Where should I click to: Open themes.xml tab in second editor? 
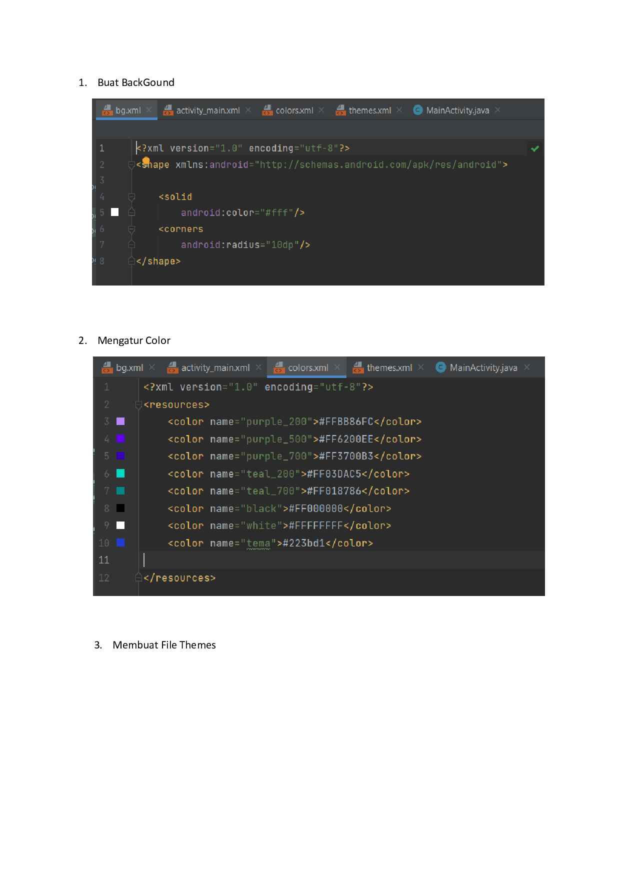coord(388,367)
